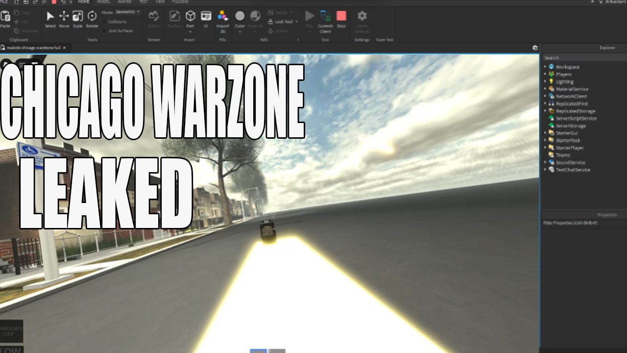Expand the Lighting tree node

[545, 81]
